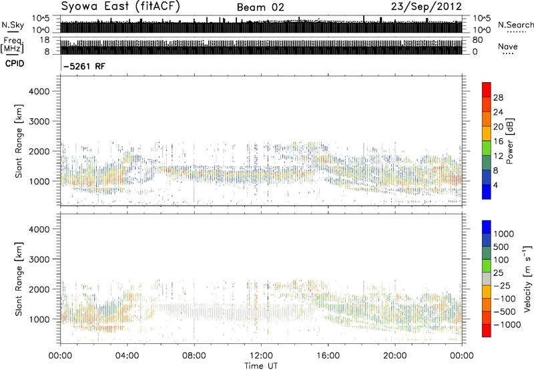Click the 'Velocity [m s-1]' color bar label
This screenshot has width=534, height=370.
tap(527, 279)
